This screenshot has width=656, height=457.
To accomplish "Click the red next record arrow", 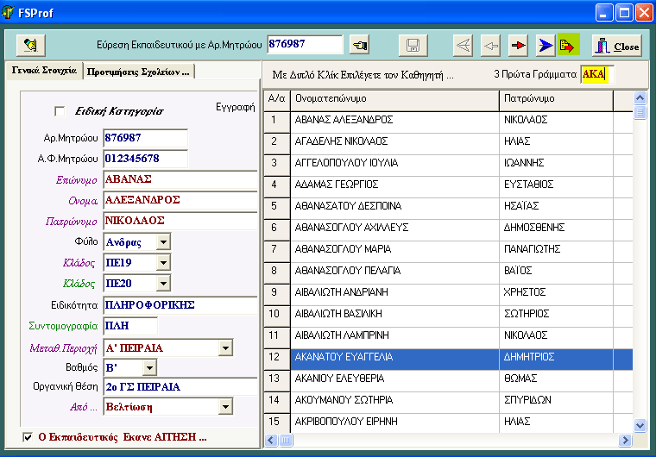I will pyautogui.click(x=518, y=46).
